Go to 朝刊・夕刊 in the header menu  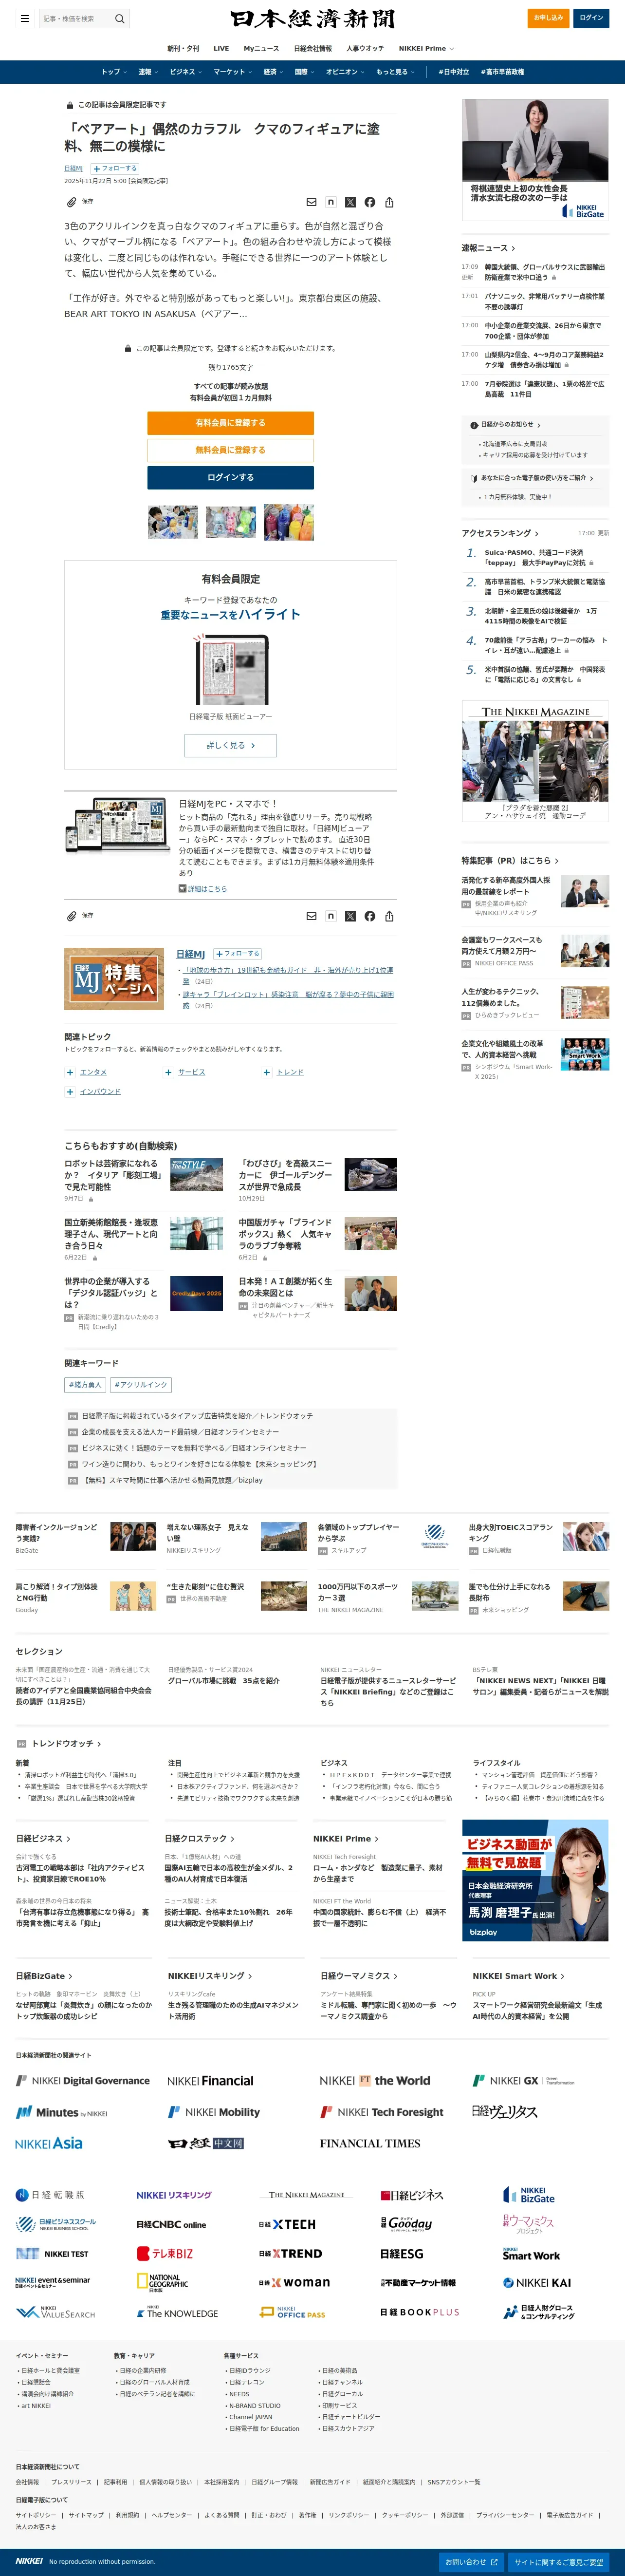[183, 48]
